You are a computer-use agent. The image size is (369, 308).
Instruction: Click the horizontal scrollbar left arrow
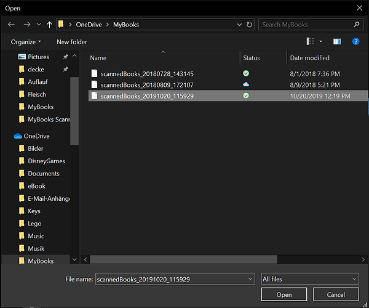85,259
